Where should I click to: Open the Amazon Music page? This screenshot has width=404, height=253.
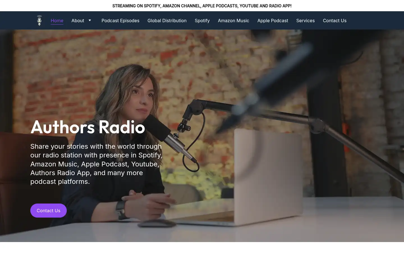pos(233,21)
